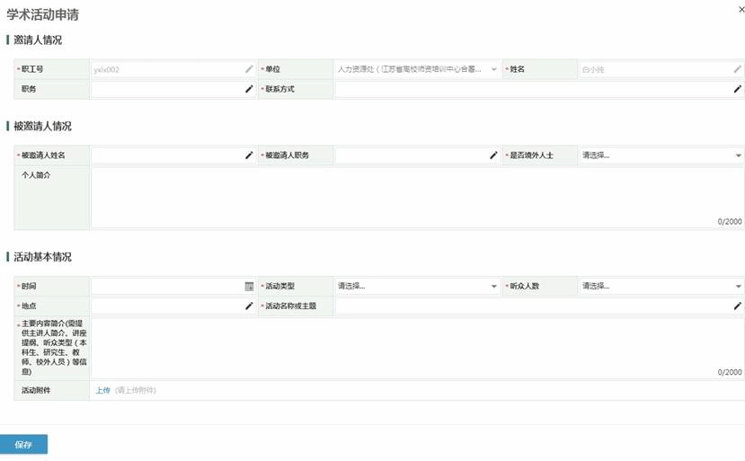The height and width of the screenshot is (461, 745).
Task: Click the pencil icon in 姓名 field
Action: (x=738, y=69)
